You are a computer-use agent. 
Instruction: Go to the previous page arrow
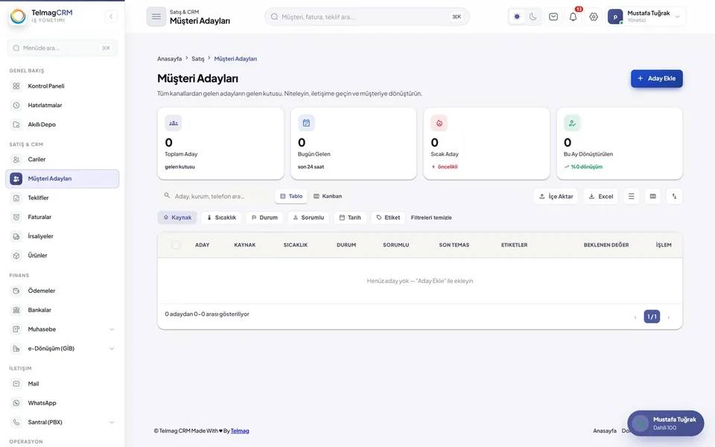(635, 317)
